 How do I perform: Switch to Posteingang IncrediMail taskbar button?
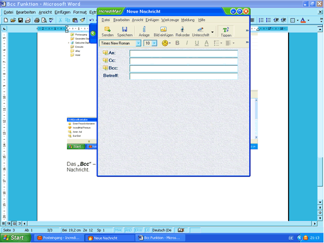[x=59, y=238]
